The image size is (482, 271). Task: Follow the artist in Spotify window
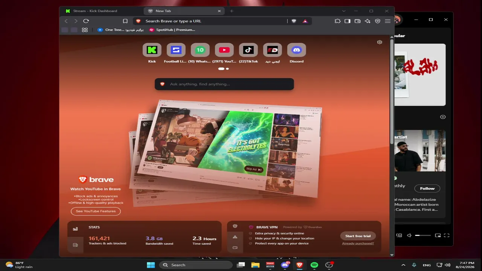click(x=427, y=188)
